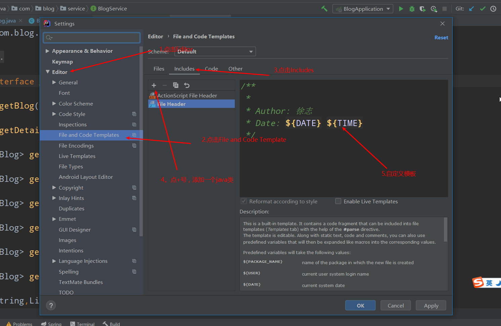Image resolution: width=501 pixels, height=326 pixels.
Task: Switch to the Includes tab
Action: [184, 69]
